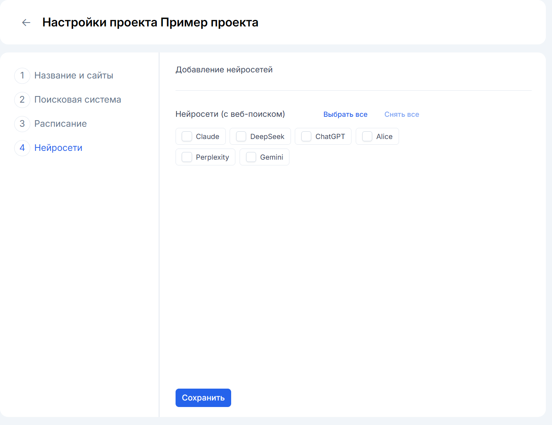Enable the Claude checkbox
Viewport: 552px width, 425px height.
(187, 137)
